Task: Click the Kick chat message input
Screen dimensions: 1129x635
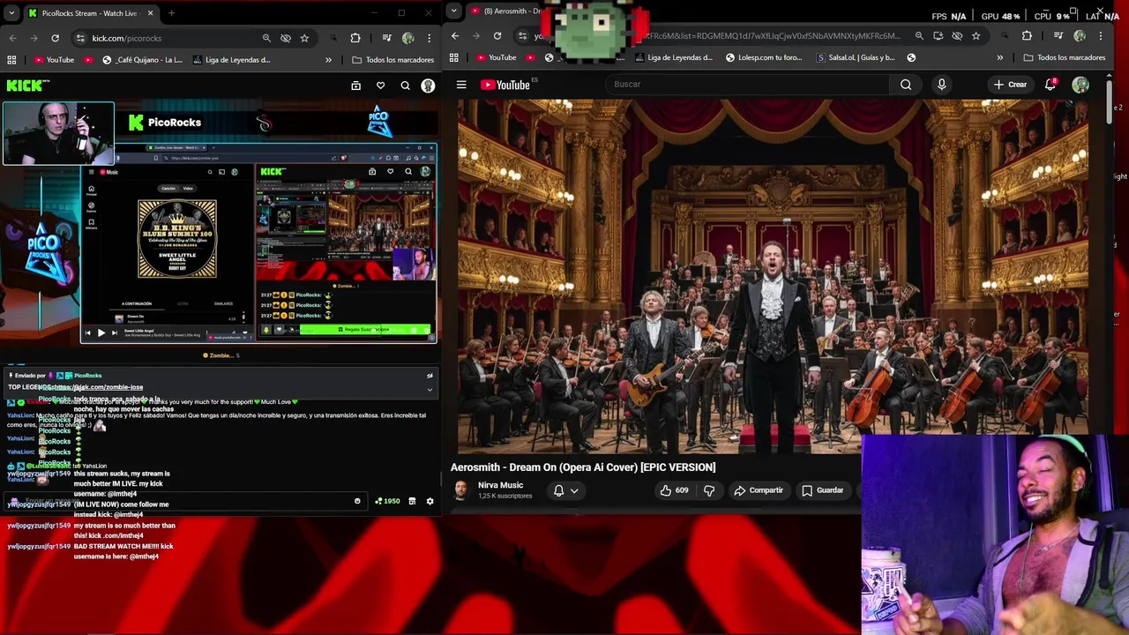Action: coord(185,502)
